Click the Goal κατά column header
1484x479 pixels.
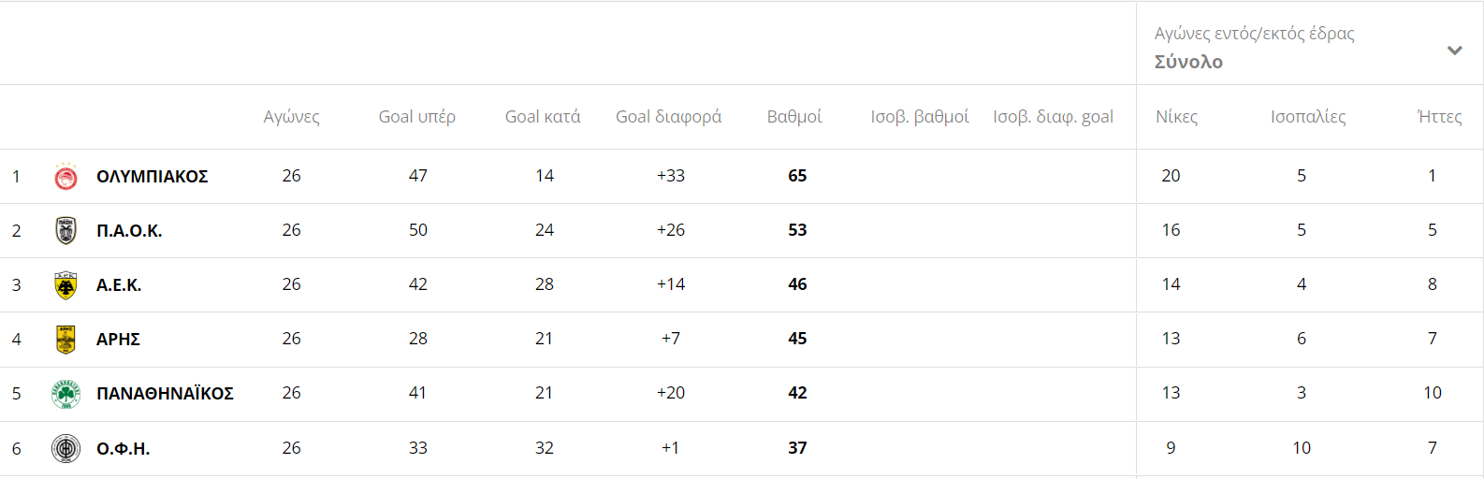(543, 117)
